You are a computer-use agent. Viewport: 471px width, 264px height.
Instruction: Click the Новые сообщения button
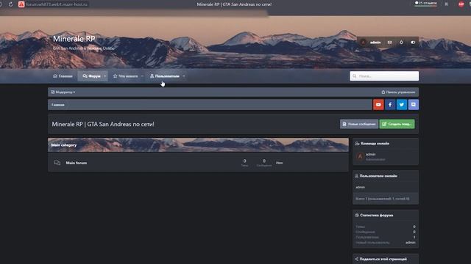[x=359, y=124]
